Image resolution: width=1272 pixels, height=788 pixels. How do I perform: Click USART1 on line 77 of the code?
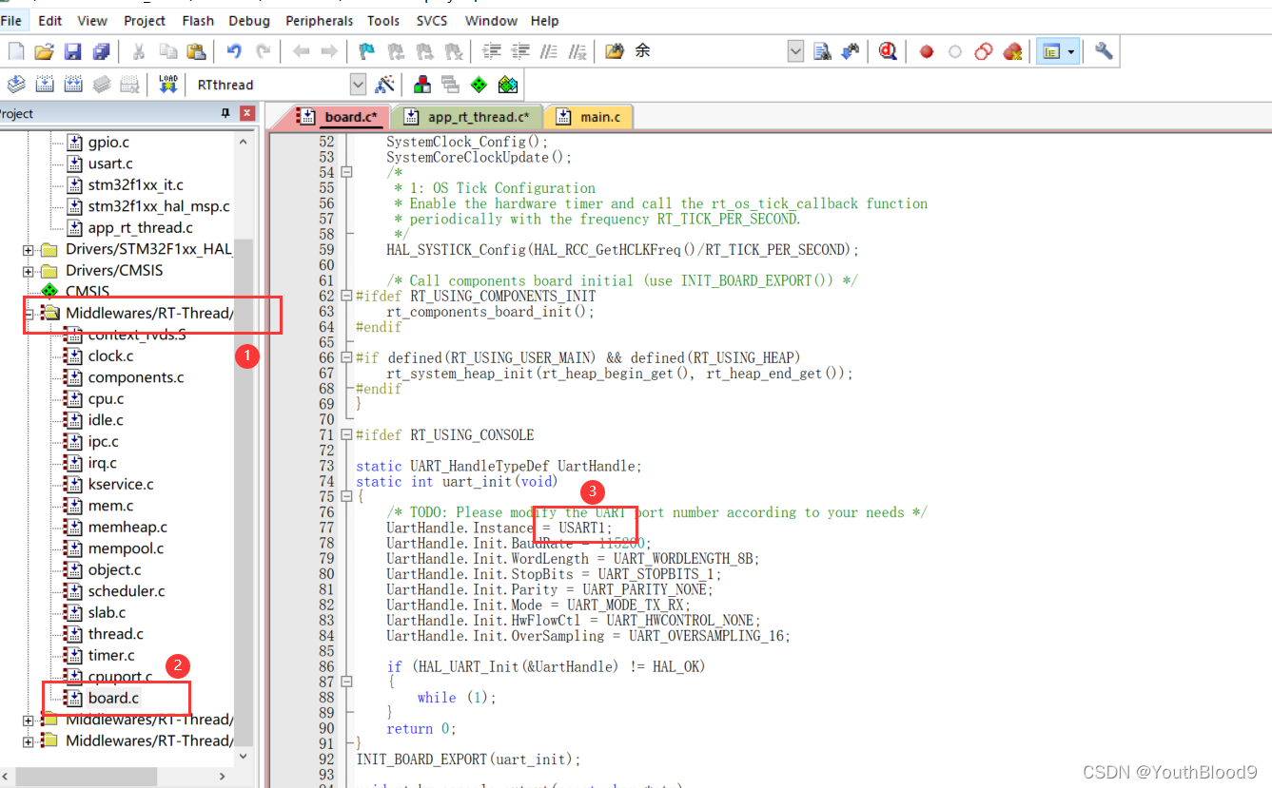pos(581,528)
